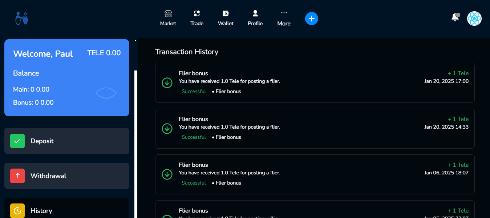Go to the Trade section icon
The height and width of the screenshot is (218, 490).
[x=197, y=14]
